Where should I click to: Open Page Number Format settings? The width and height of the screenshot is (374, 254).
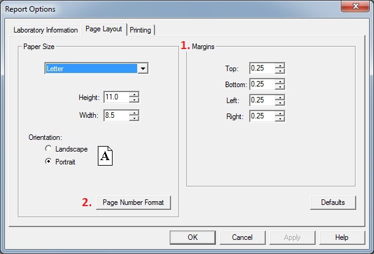coord(133,202)
